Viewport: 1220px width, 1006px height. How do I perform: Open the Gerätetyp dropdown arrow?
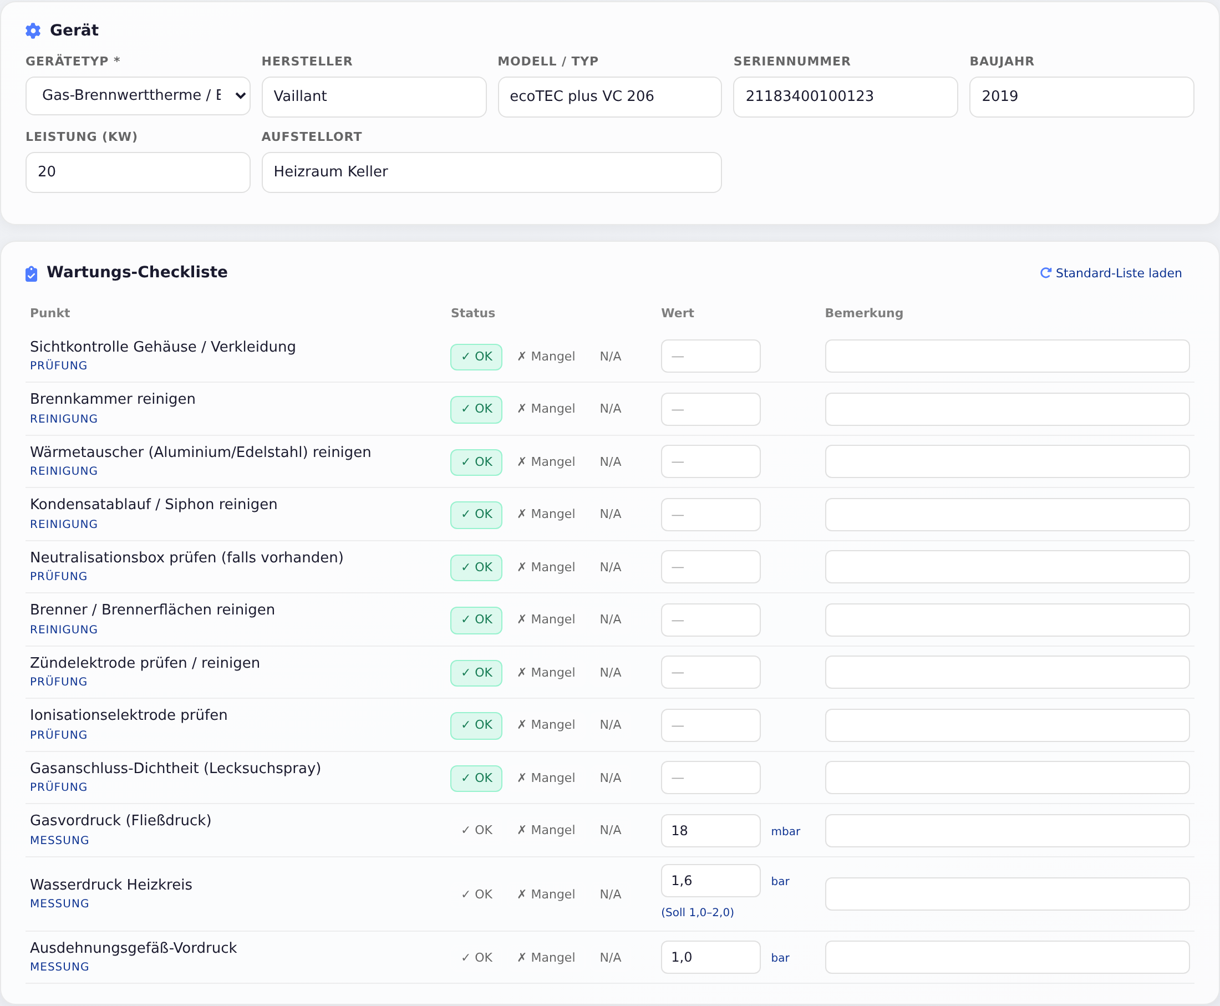pos(241,95)
